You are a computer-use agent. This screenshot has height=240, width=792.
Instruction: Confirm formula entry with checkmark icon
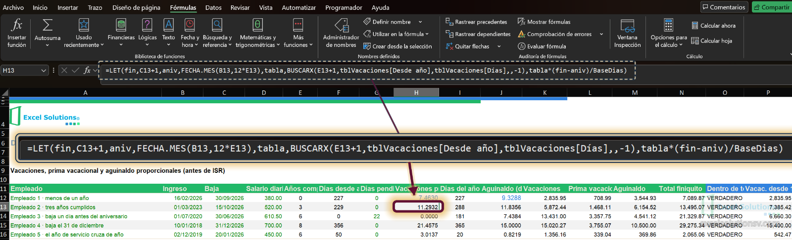75,70
